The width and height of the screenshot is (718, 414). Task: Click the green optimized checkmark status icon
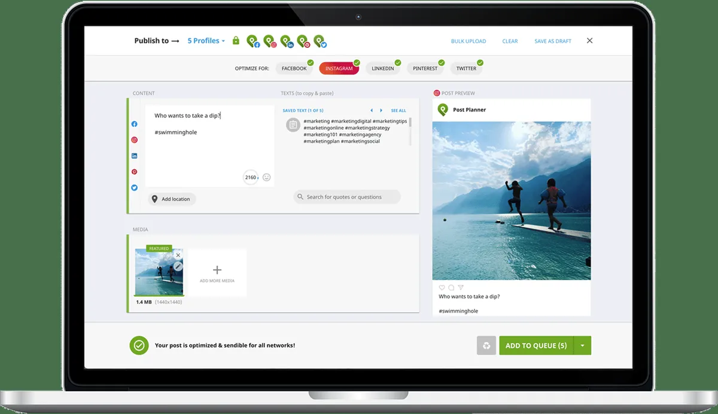(139, 345)
